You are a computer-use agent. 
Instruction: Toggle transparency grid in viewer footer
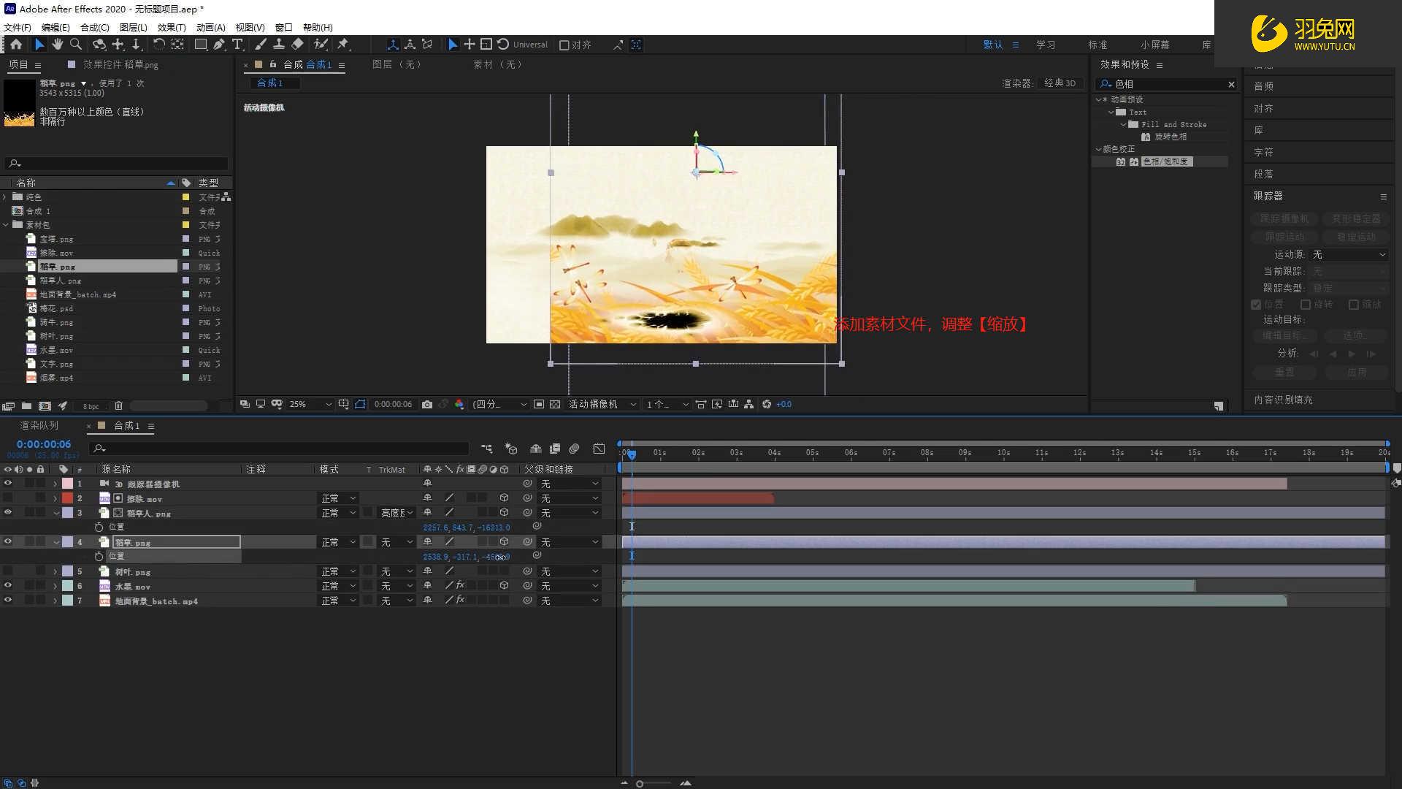click(x=555, y=404)
